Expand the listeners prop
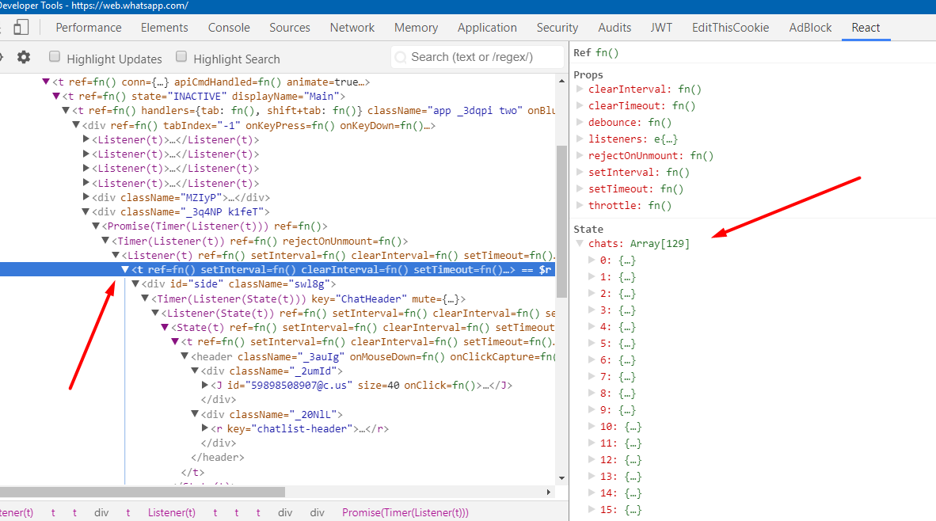Screen dimensions: 936x521 click(579, 139)
